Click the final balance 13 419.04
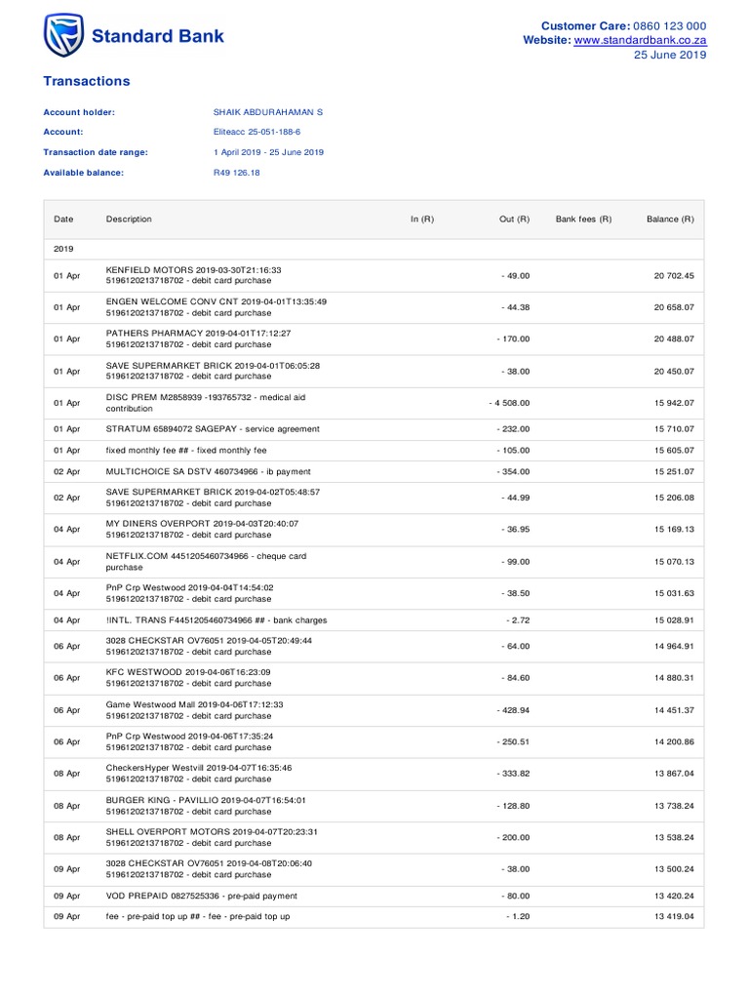This screenshot has width=749, height=999. (x=674, y=917)
